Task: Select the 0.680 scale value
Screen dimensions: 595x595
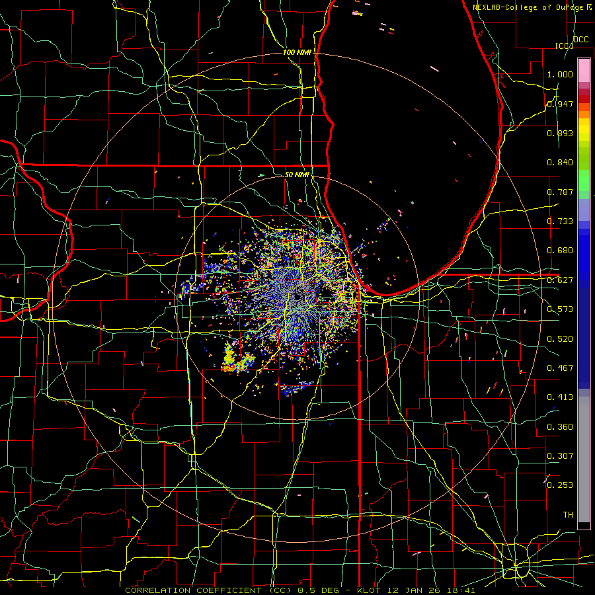Action: point(560,251)
